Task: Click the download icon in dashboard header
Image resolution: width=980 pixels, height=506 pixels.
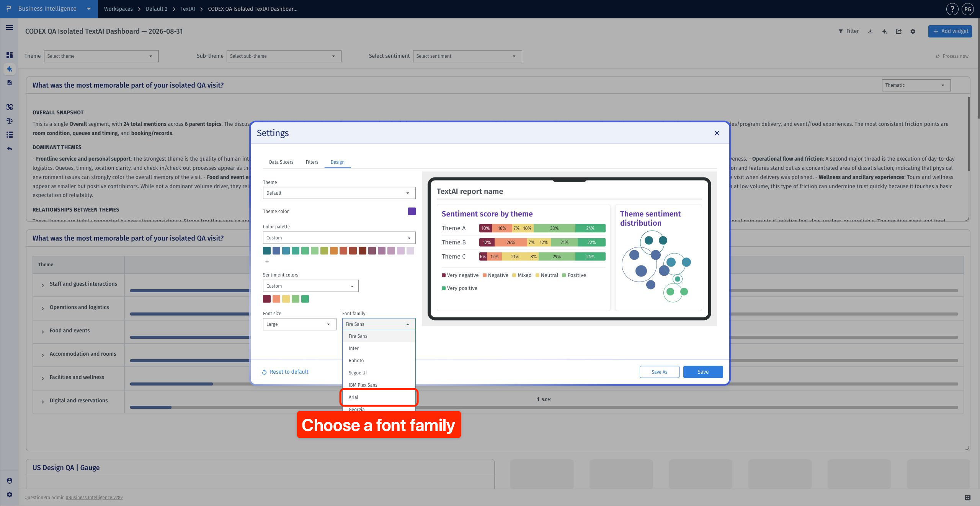Action: tap(870, 31)
